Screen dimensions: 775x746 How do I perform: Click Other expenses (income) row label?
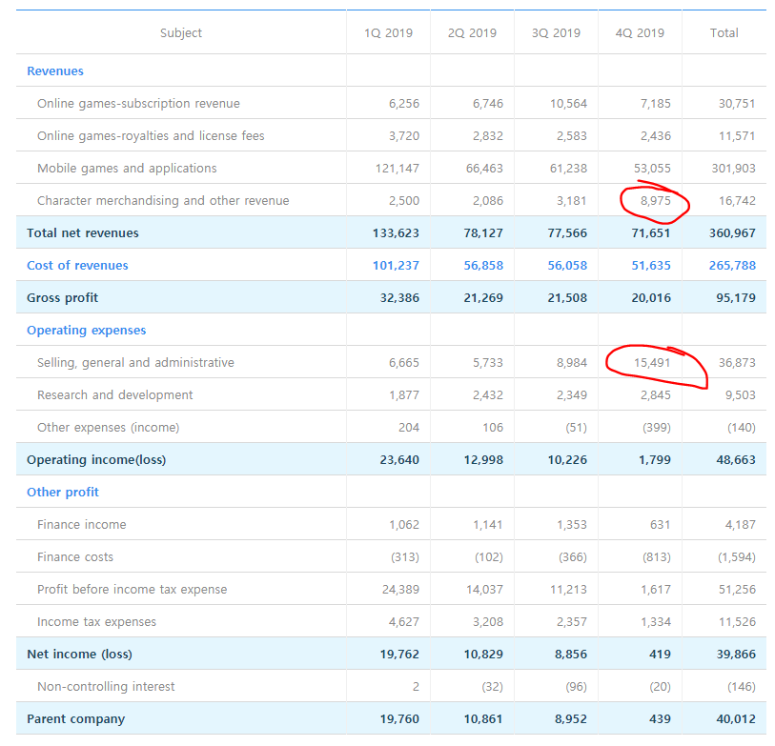coord(109,428)
